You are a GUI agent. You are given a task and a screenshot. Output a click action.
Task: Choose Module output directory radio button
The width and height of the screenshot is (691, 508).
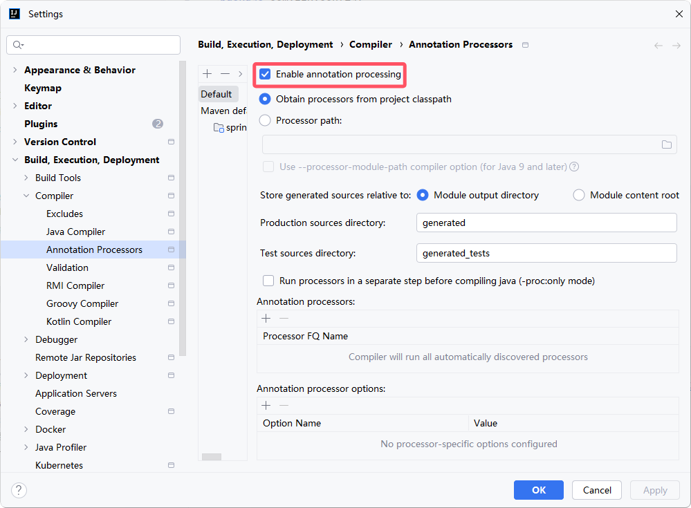pyautogui.click(x=422, y=195)
